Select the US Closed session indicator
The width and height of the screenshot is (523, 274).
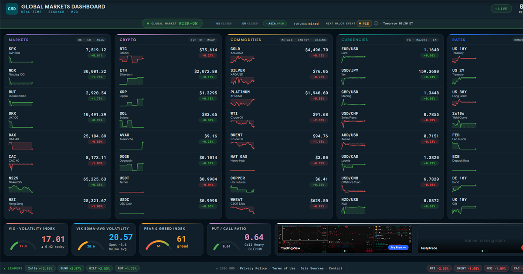click(224, 23)
